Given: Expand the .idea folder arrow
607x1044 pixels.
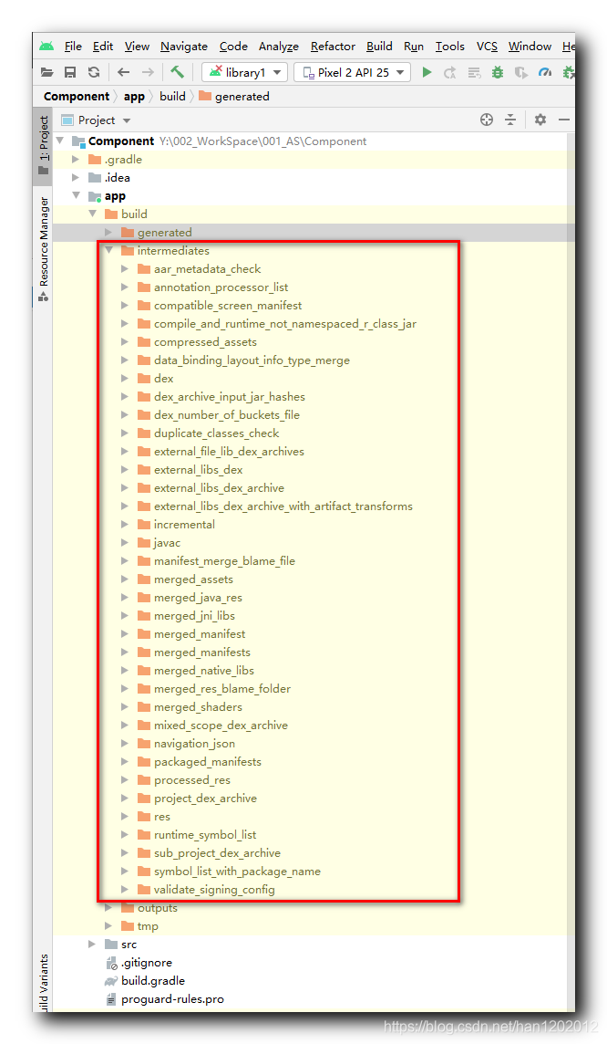Looking at the screenshot, I should (x=76, y=178).
